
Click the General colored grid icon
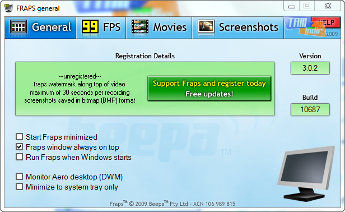pyautogui.click(x=18, y=27)
